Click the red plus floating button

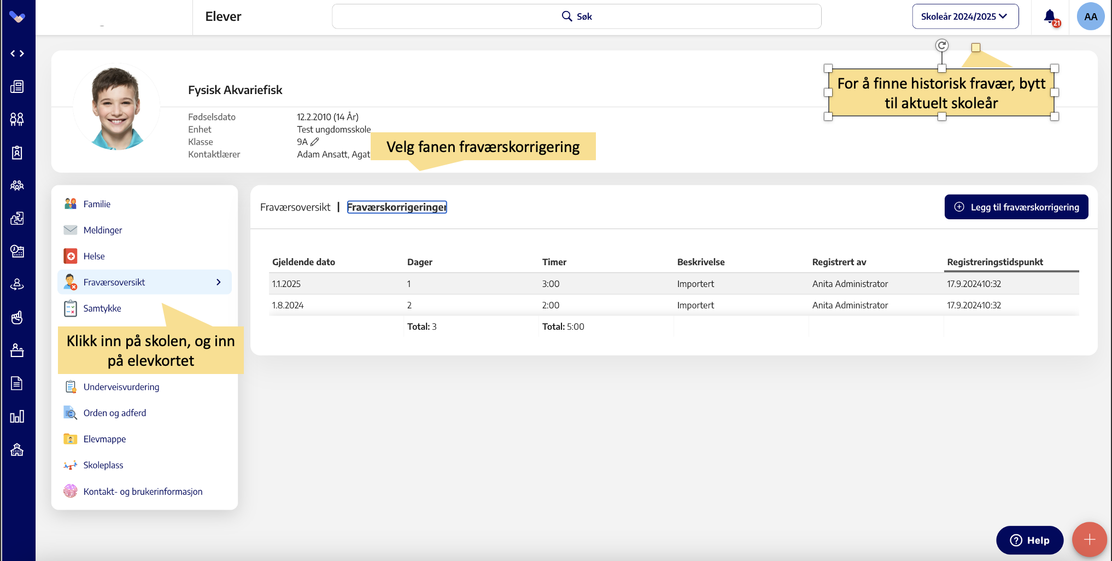[1089, 540]
